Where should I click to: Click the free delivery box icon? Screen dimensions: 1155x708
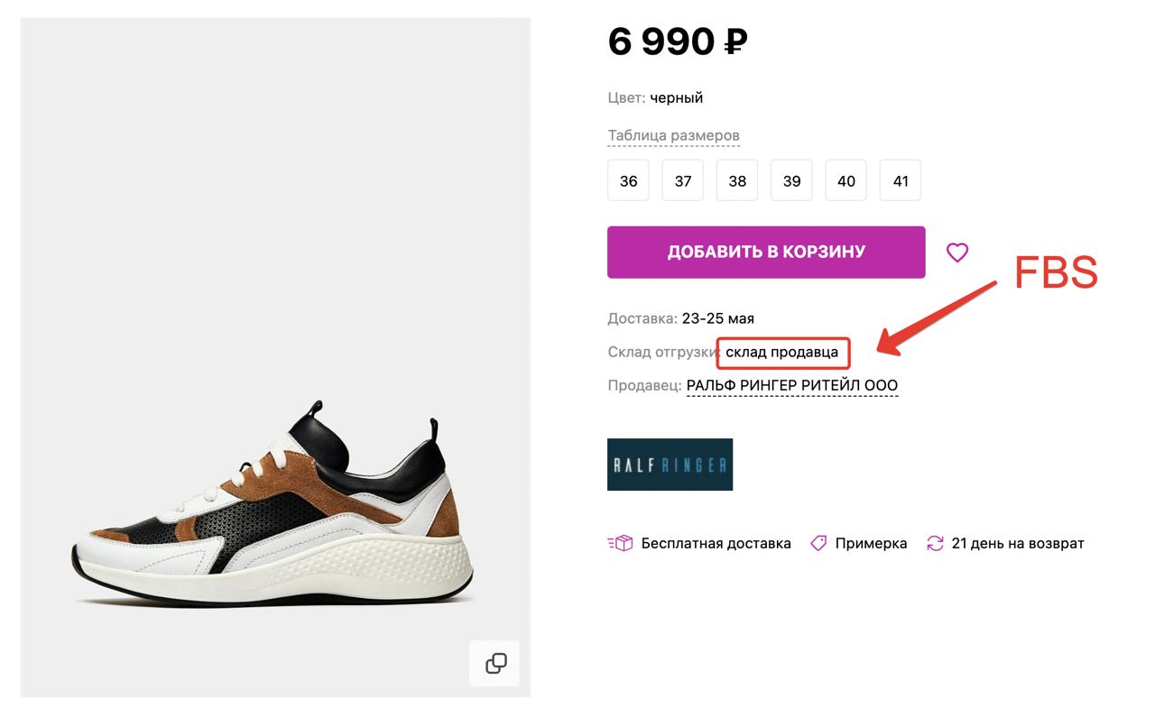click(x=620, y=543)
